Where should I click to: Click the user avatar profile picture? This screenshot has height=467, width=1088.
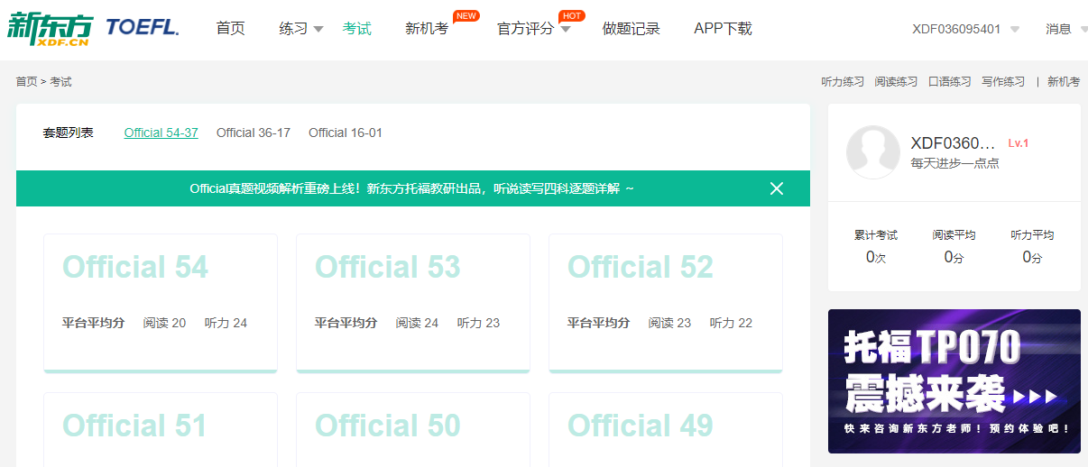click(x=872, y=152)
